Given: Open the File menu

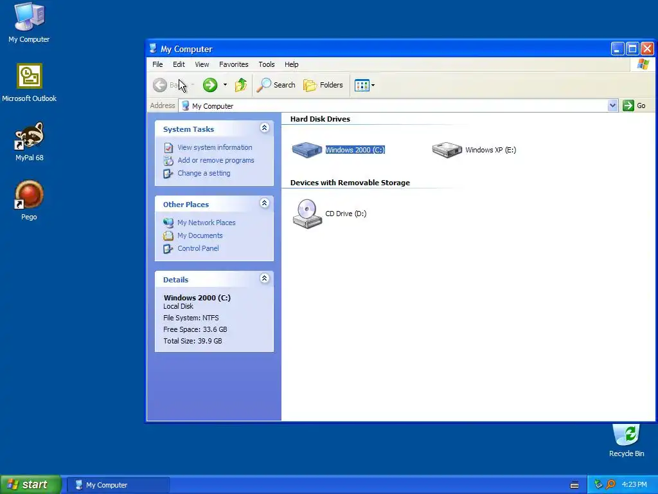Looking at the screenshot, I should click(x=158, y=64).
